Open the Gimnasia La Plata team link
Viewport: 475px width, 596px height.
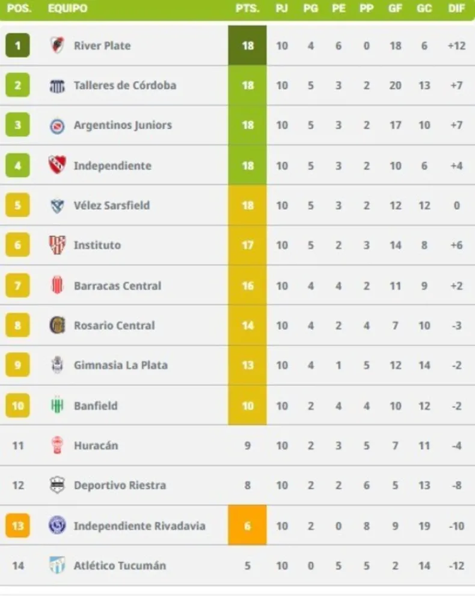(121, 365)
